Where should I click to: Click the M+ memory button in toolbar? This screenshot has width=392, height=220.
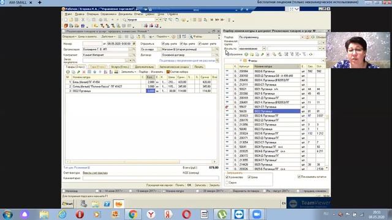point(217,20)
